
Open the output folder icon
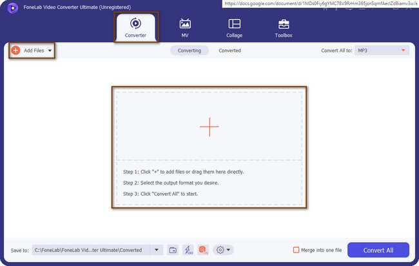click(x=173, y=250)
